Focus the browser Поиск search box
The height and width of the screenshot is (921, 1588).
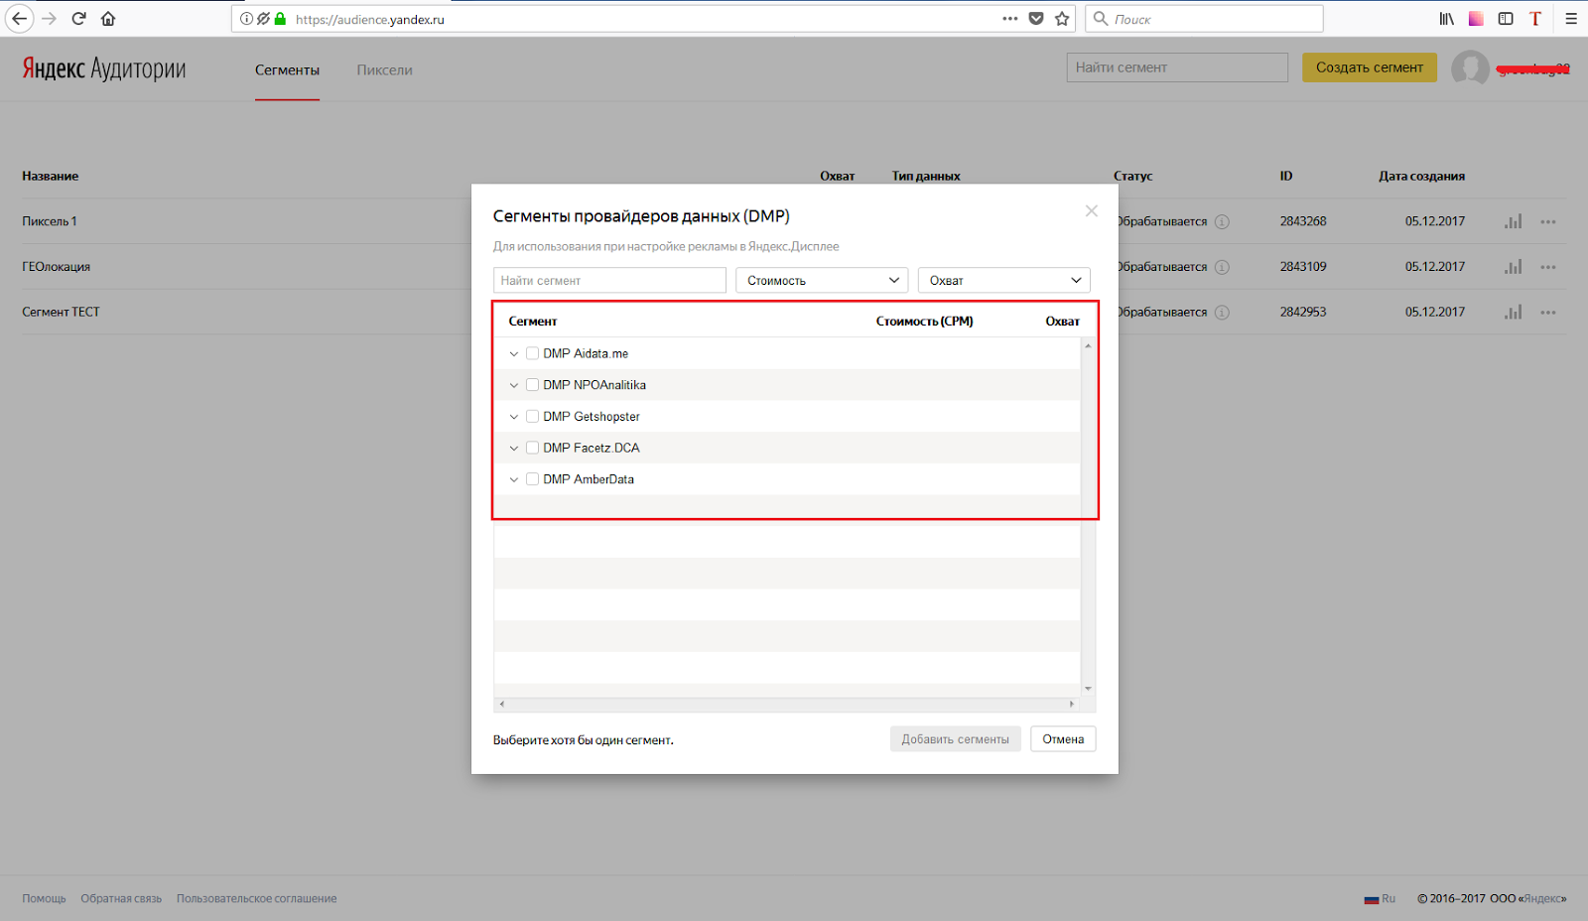pos(1205,19)
